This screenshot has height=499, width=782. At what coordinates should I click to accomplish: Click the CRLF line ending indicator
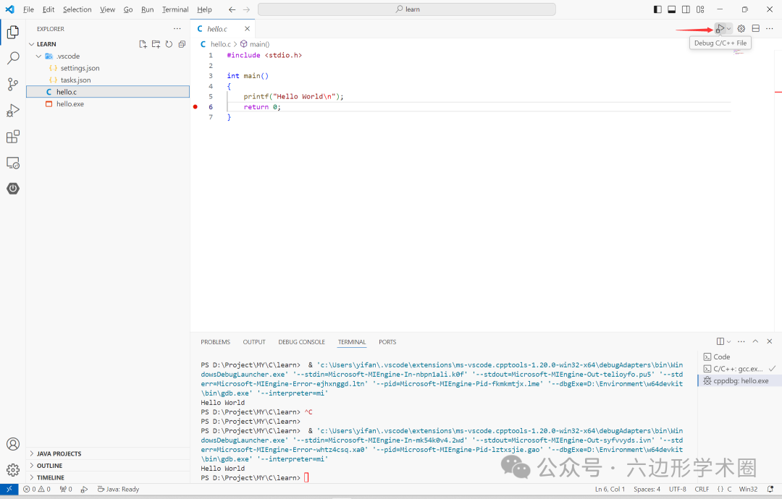tap(702, 489)
